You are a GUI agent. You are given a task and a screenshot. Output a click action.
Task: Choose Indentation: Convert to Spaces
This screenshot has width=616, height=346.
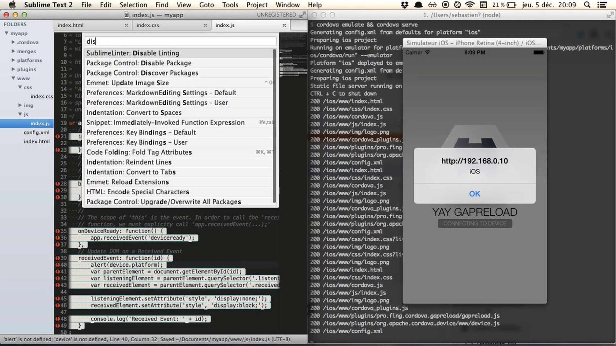tap(179, 113)
